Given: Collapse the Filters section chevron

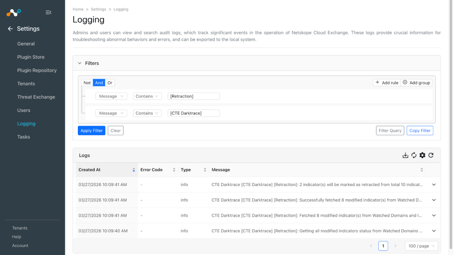Looking at the screenshot, I should tap(80, 63).
